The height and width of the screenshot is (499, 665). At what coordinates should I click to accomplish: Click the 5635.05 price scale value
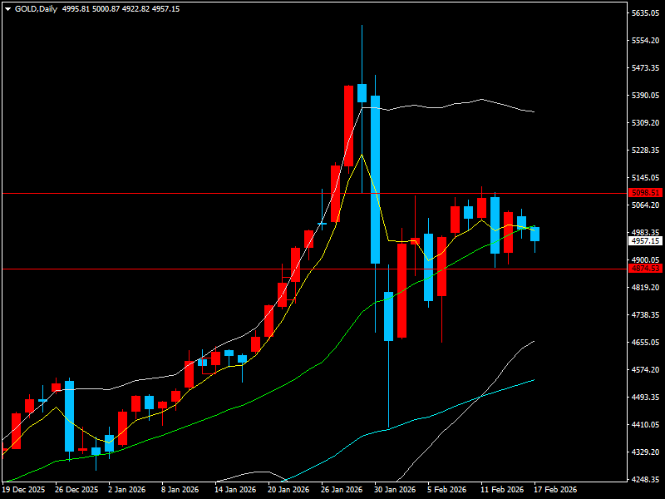tap(646, 13)
